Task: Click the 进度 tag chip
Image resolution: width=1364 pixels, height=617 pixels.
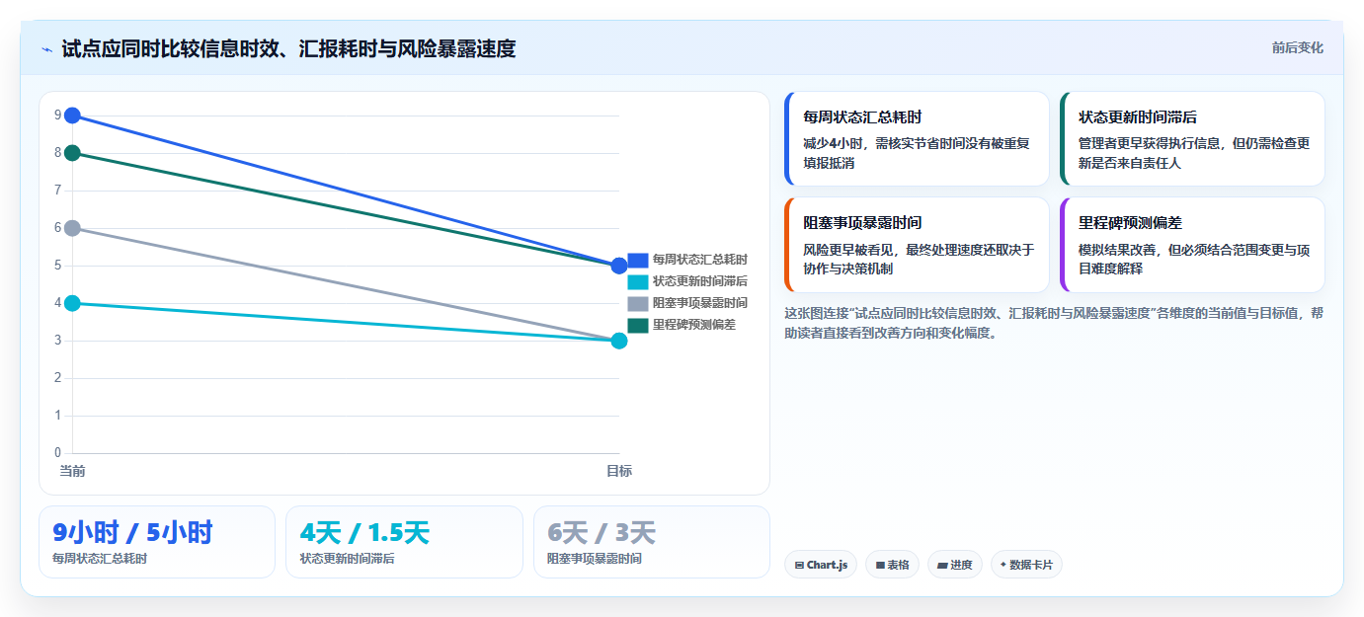Action: pos(954,565)
